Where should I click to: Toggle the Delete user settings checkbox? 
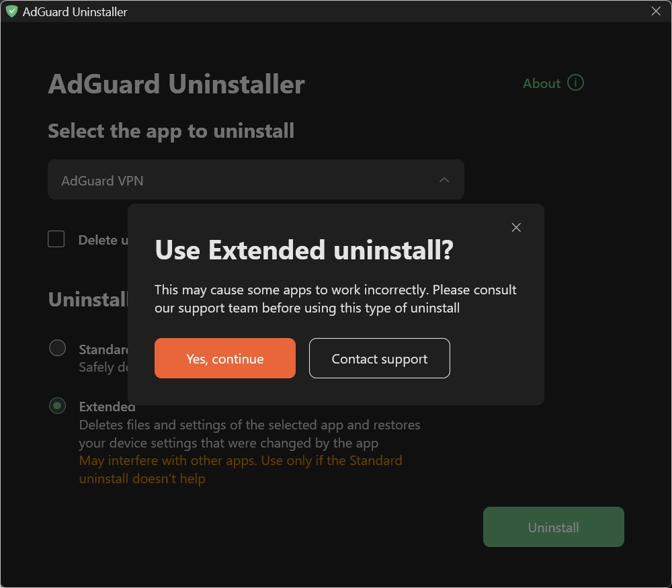[56, 239]
